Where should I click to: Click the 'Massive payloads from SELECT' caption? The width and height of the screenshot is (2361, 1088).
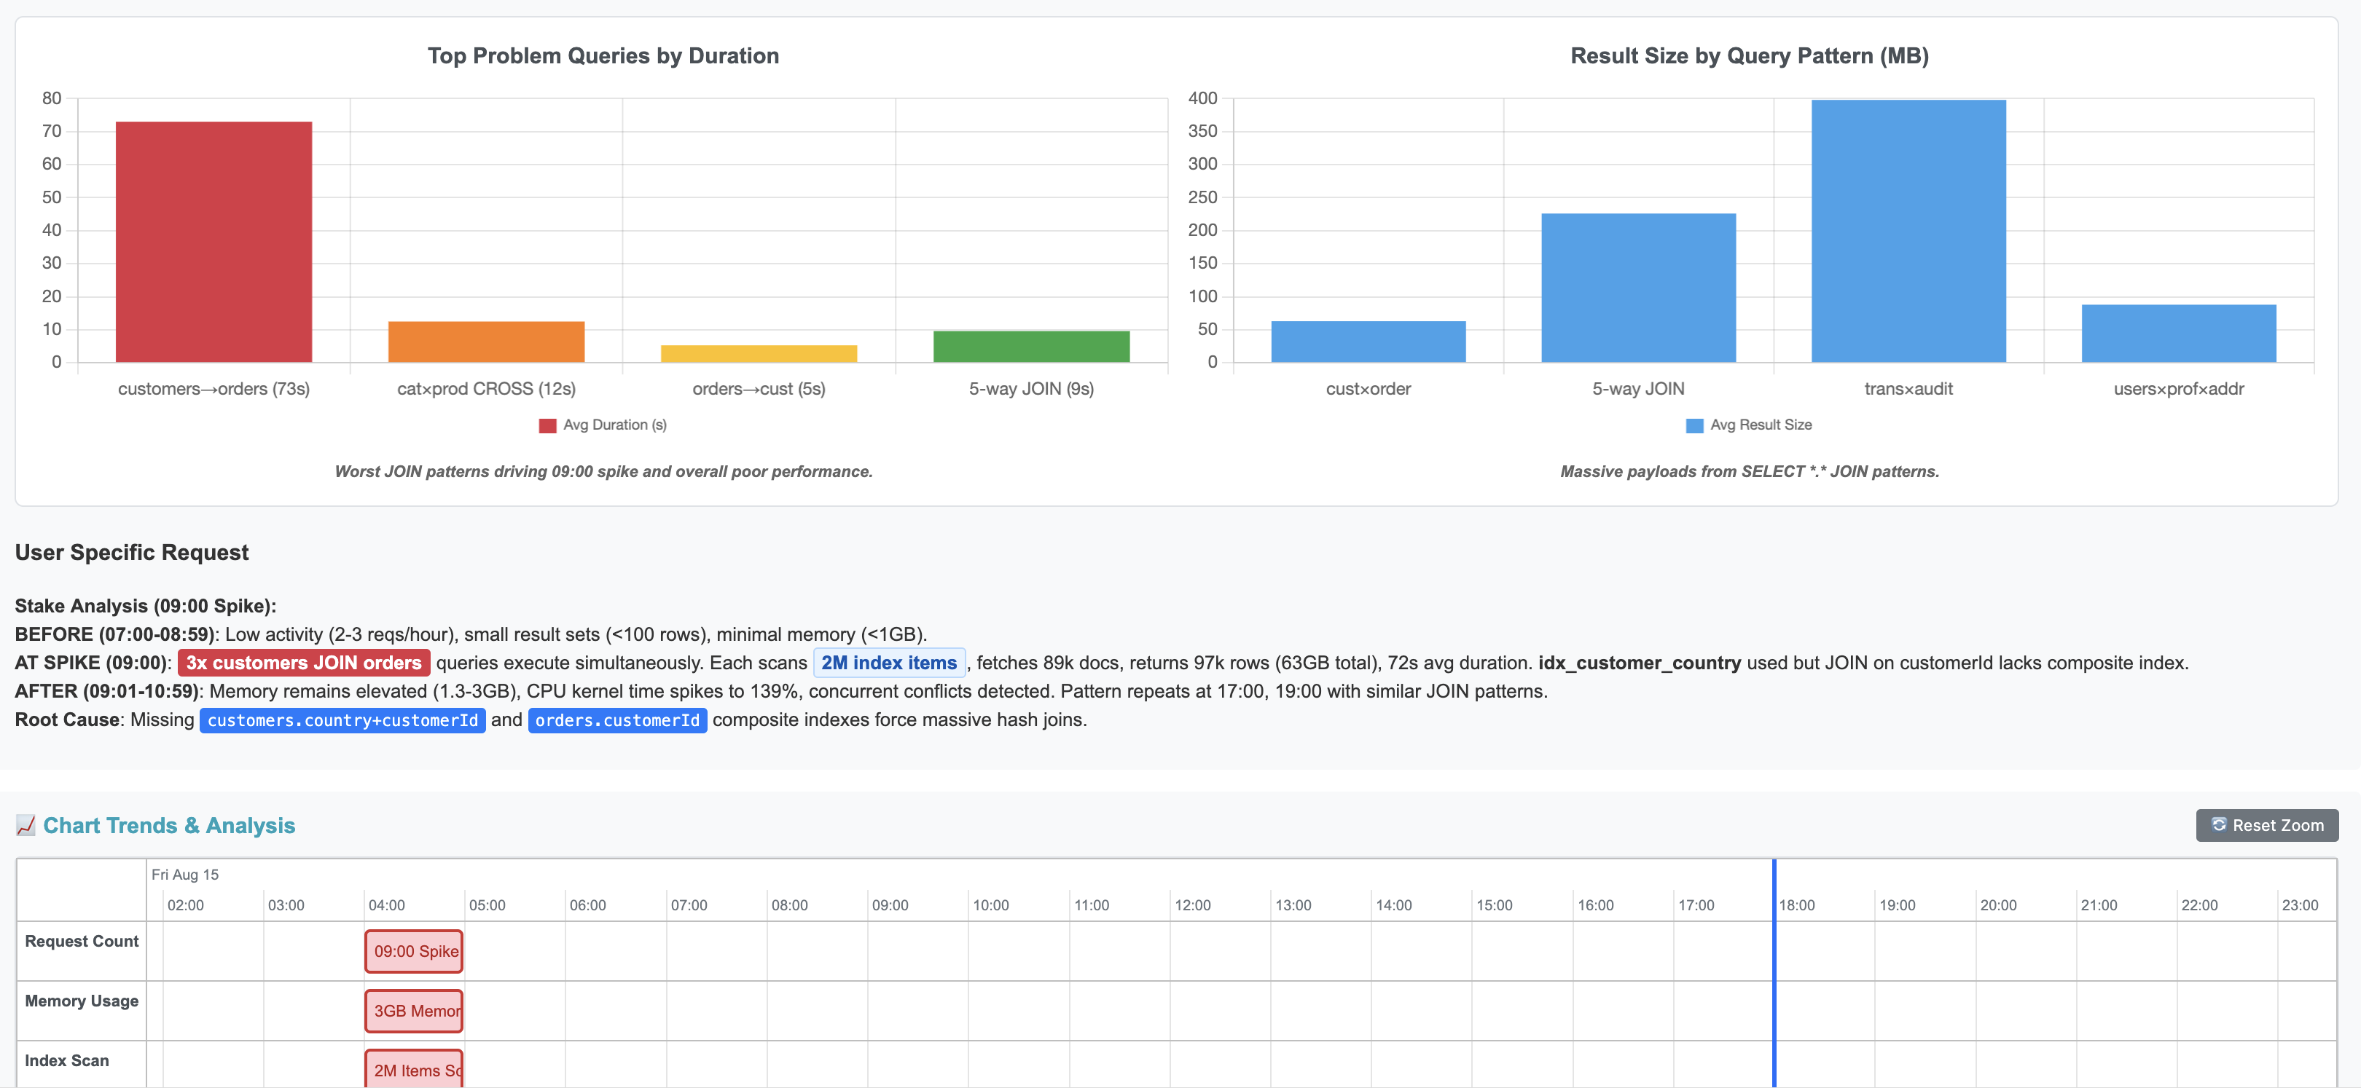click(x=1750, y=470)
